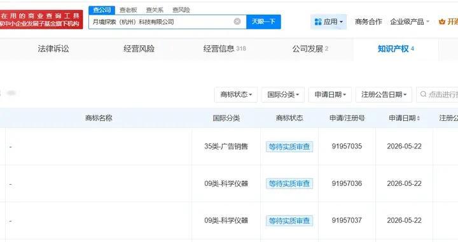458x242 pixels.
Task: Switch to the 查老板 search tab
Action: click(x=128, y=10)
